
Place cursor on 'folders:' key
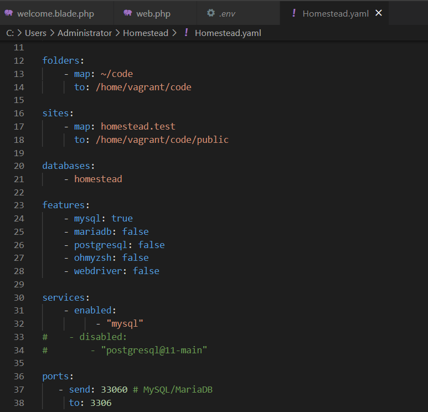click(63, 60)
